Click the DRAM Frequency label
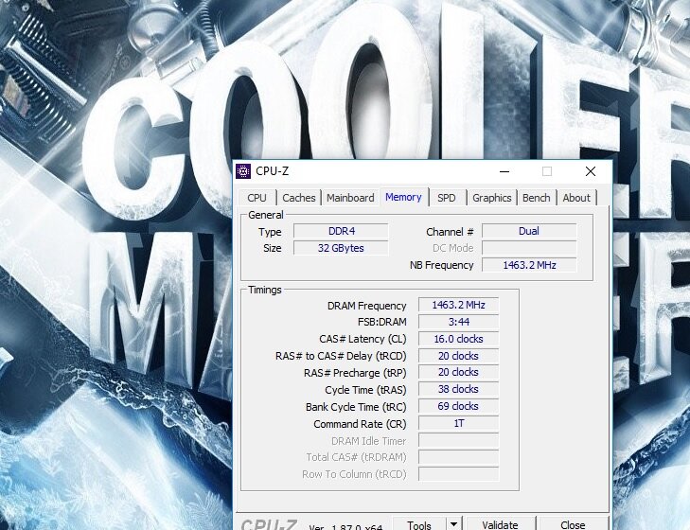 point(366,306)
